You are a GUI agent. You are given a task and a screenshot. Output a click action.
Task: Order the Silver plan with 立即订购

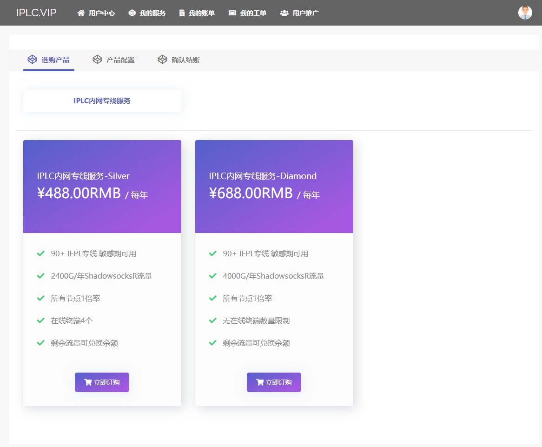click(x=102, y=382)
